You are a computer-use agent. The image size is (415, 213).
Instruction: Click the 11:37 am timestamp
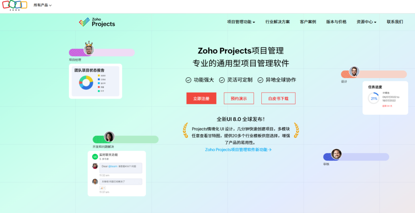[x=104, y=192]
